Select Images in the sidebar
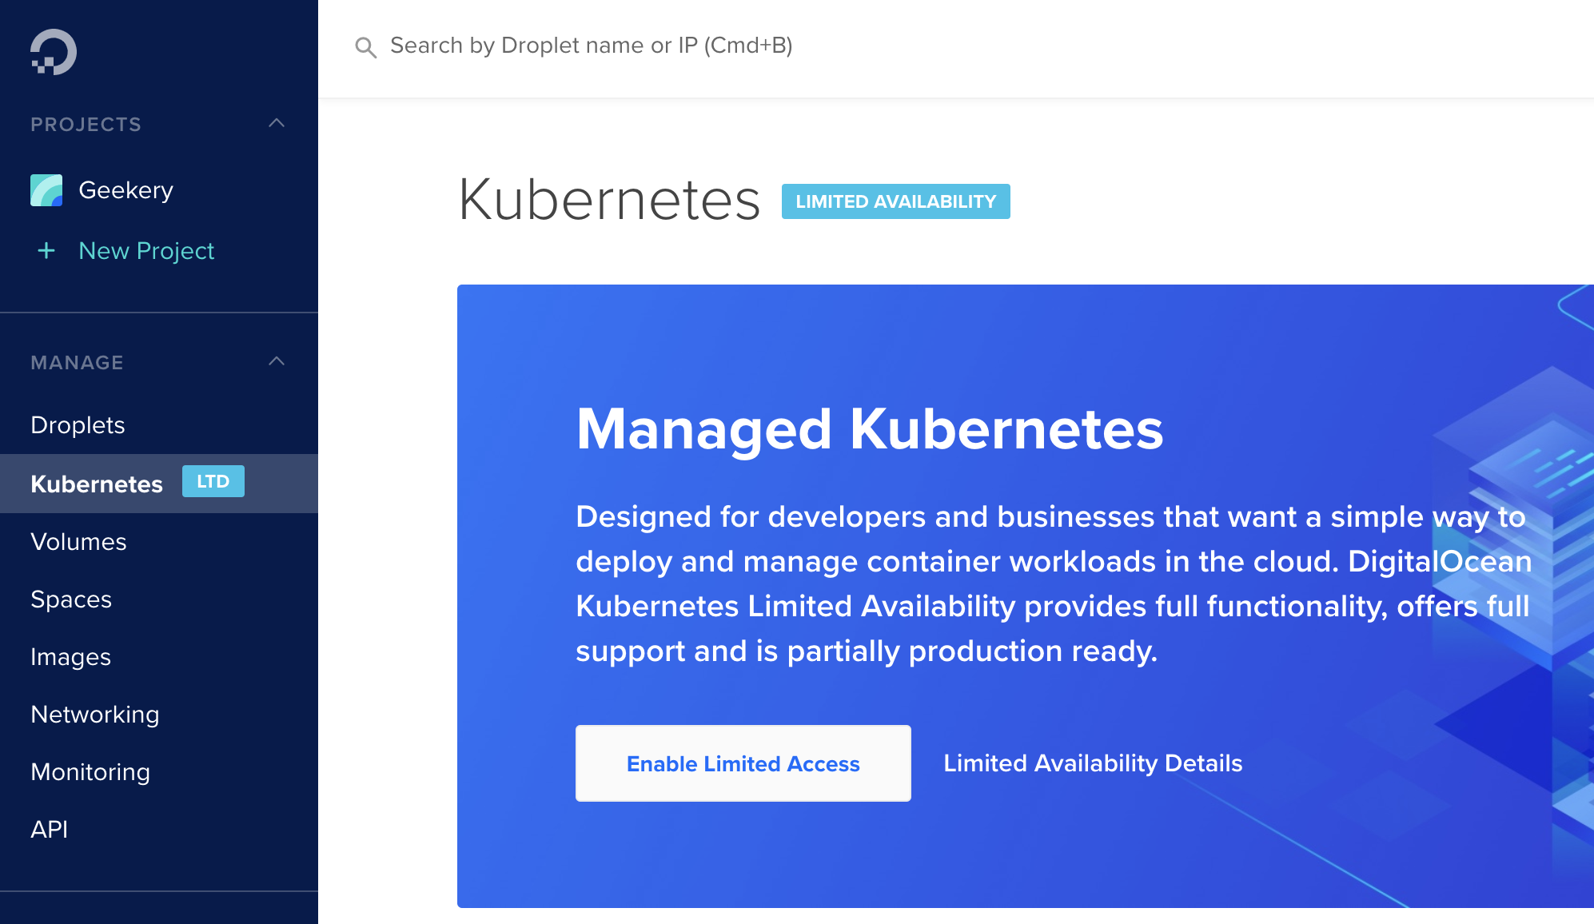Viewport: 1594px width, 924px height. coord(71,657)
